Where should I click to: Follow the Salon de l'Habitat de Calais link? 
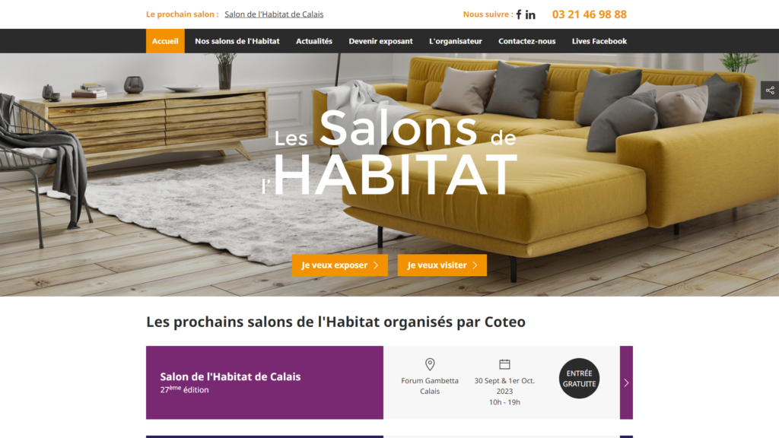tap(274, 14)
